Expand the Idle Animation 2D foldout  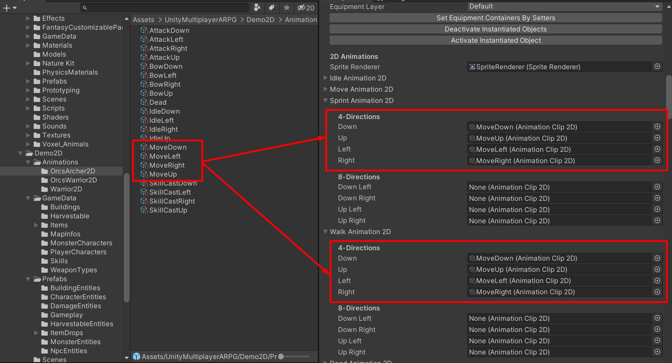(325, 78)
